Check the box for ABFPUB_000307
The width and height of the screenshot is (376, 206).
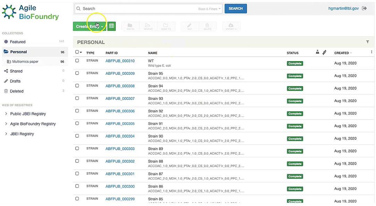click(77, 98)
